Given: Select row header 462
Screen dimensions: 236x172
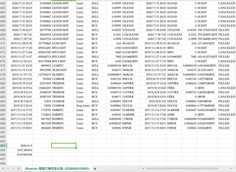Looking at the screenshot, I should click(3, 3).
